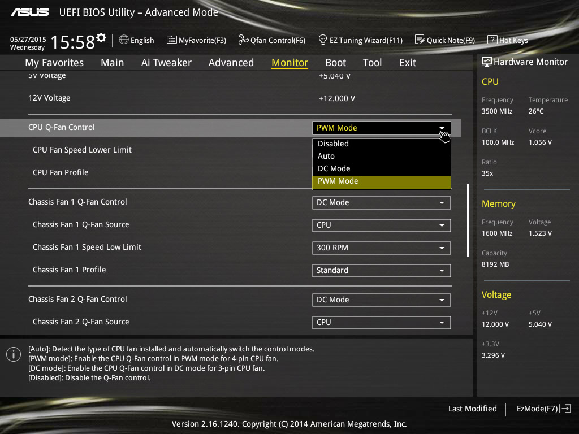
Task: Click the Chassis Fan 2 Q-Fan Control label
Action: pos(77,299)
